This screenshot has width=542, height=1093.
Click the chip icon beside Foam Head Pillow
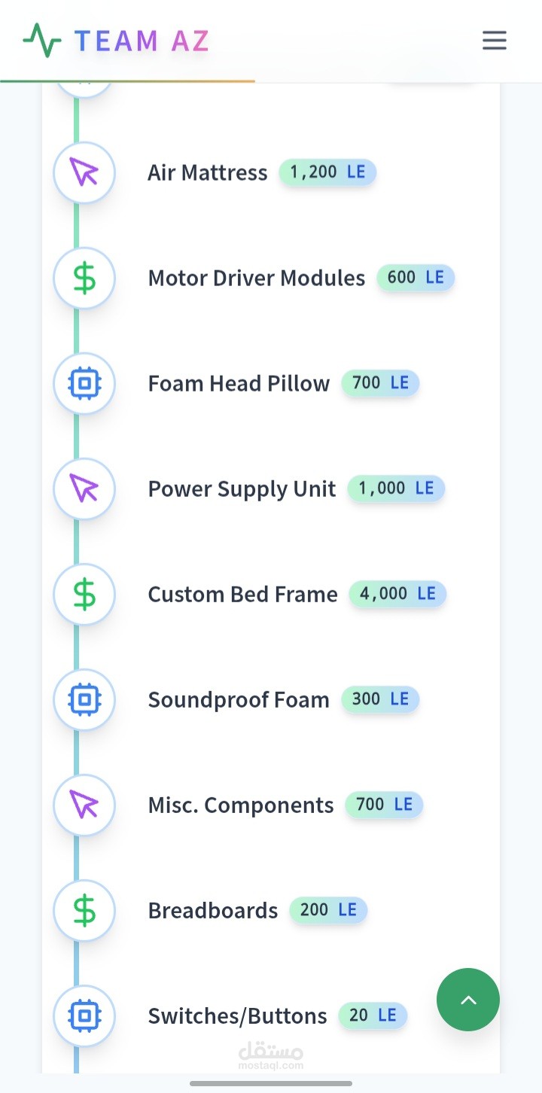point(84,383)
